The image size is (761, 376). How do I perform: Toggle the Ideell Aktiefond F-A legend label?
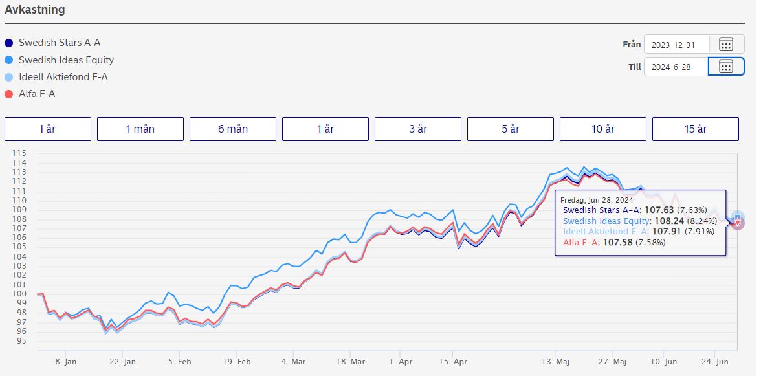pos(63,77)
